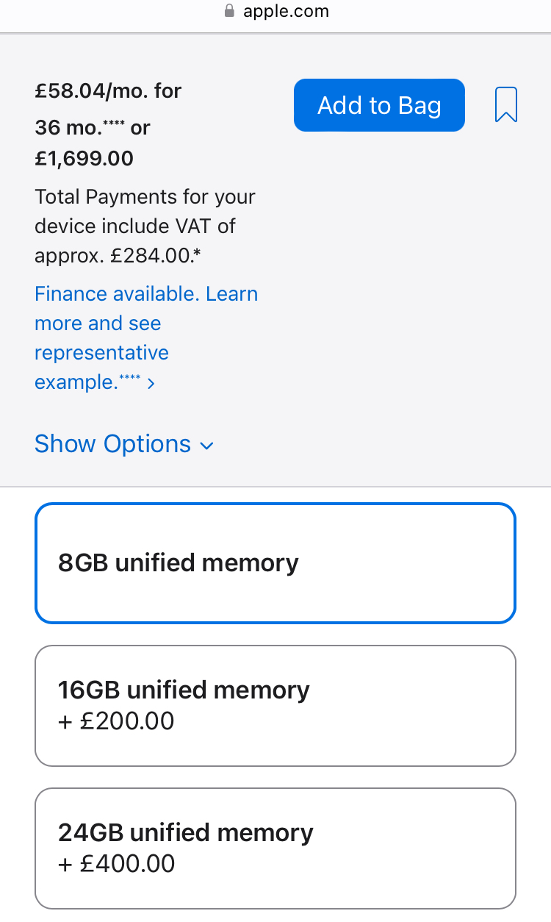The width and height of the screenshot is (551, 922).
Task: Click the 'Learn more and see' link text
Action: point(98,324)
